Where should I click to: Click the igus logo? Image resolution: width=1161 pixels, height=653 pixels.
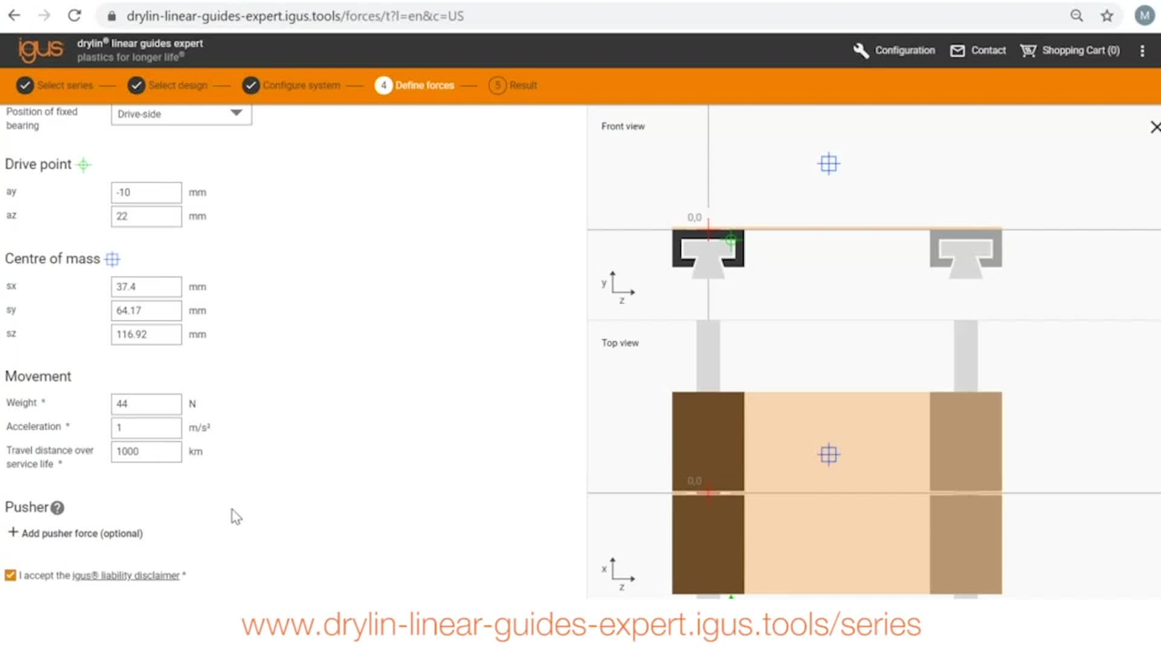[41, 50]
